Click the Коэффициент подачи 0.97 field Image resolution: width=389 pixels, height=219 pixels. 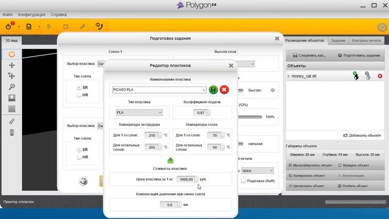pyautogui.click(x=201, y=113)
